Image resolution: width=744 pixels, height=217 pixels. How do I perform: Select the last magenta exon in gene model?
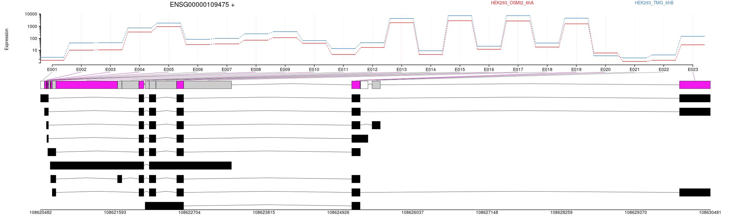pyautogui.click(x=695, y=85)
